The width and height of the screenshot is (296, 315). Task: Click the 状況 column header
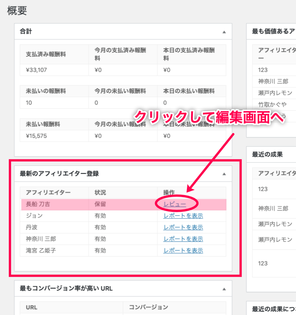coord(100,193)
